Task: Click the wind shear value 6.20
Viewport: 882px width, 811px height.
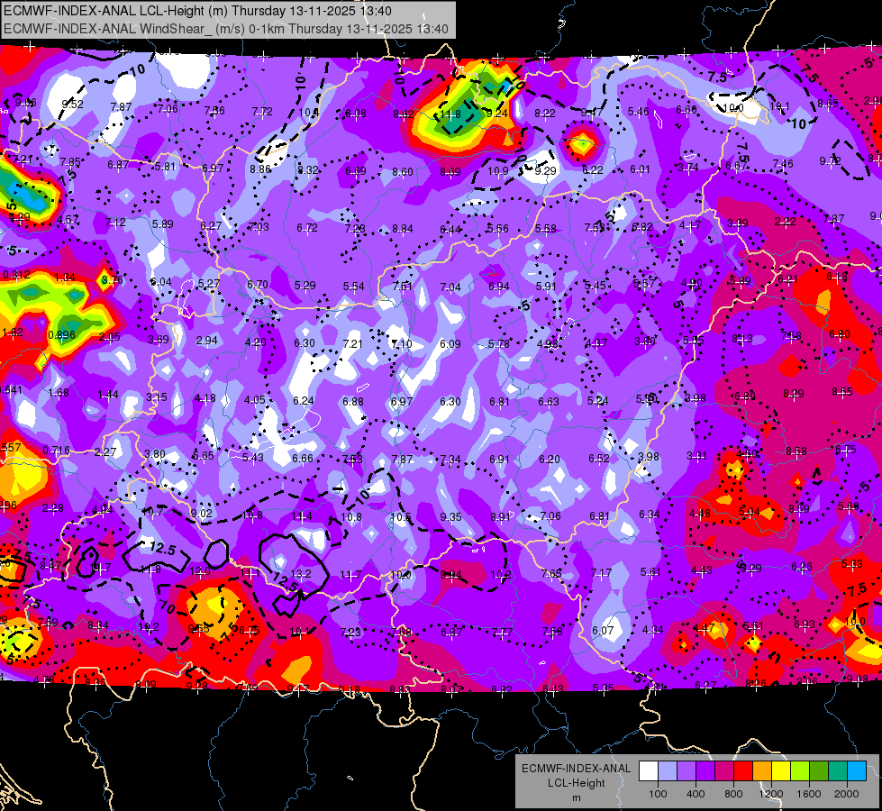Action: pyautogui.click(x=549, y=460)
